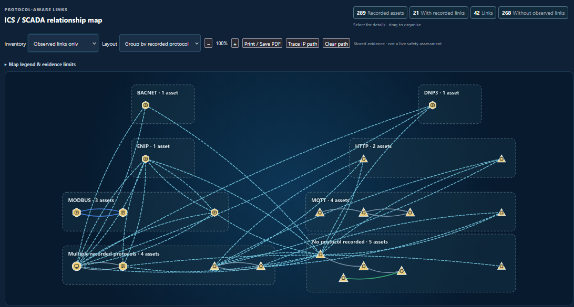574x307 pixels.
Task: Click the second MQTT triangle node
Action: point(364,213)
